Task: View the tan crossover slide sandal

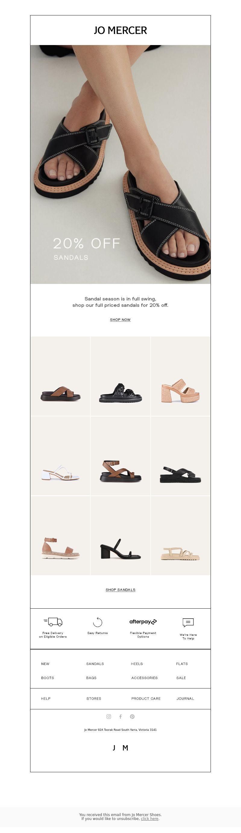Action: click(x=61, y=376)
